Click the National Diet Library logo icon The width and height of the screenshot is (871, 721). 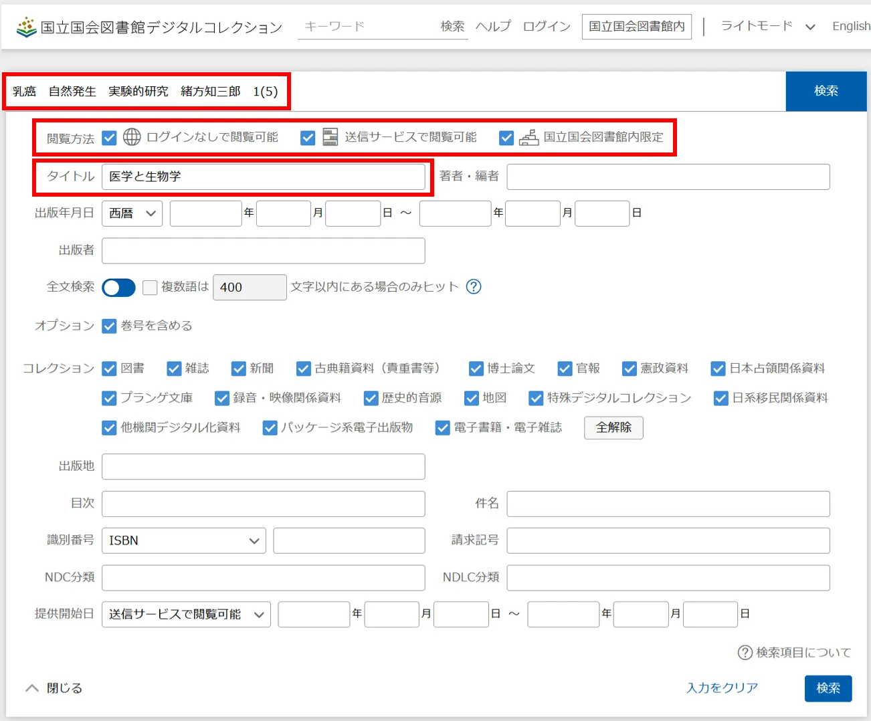coord(26,27)
